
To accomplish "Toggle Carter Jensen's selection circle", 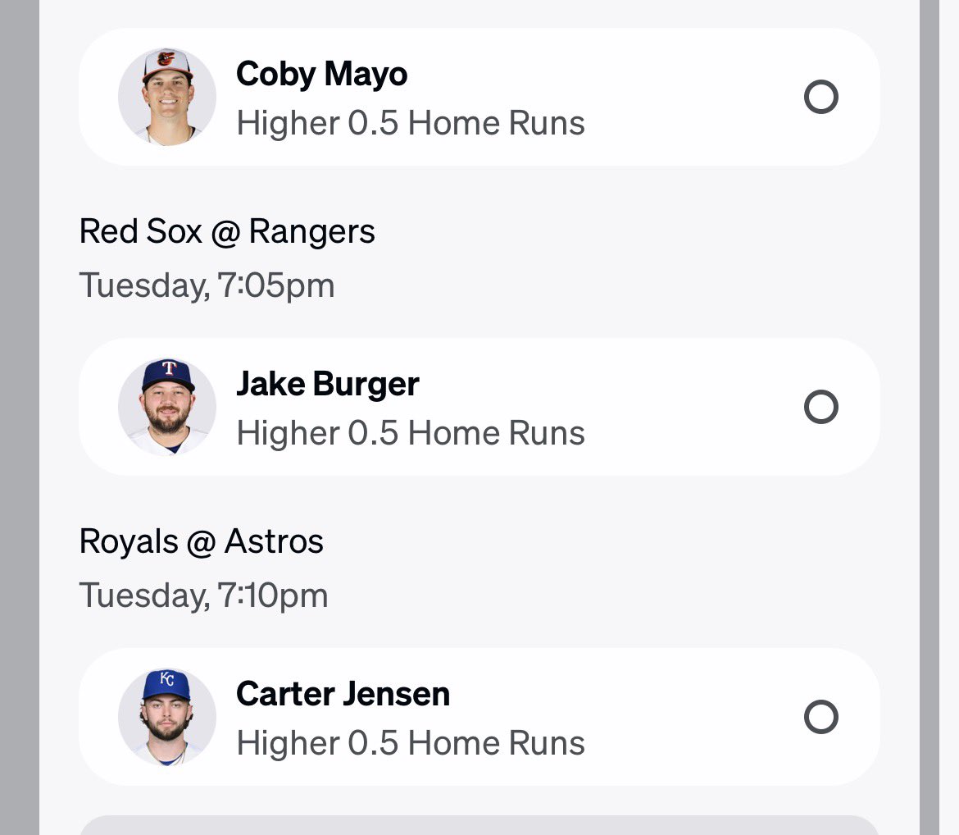I will click(820, 717).
